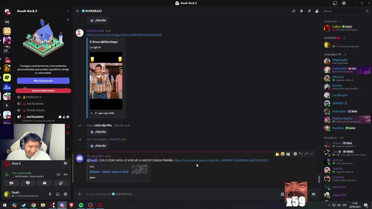Show pinned messages

tap(309, 11)
